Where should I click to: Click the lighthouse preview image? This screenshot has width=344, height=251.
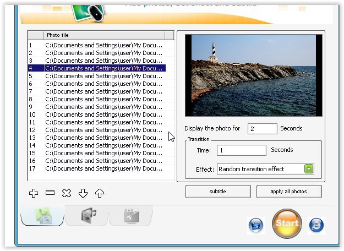point(250,75)
